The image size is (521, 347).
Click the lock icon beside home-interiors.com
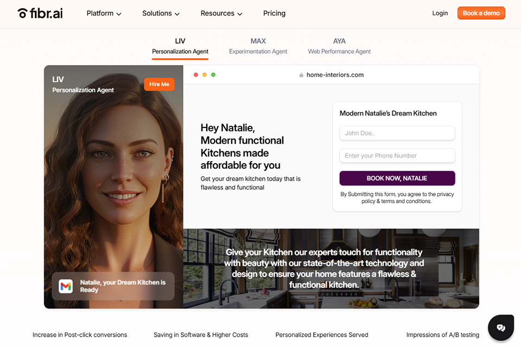301,75
